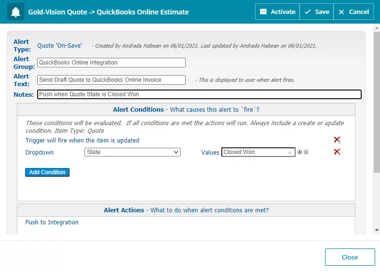Click the Gold-Vision Quote title text
The width and height of the screenshot is (380, 272).
pos(109,12)
